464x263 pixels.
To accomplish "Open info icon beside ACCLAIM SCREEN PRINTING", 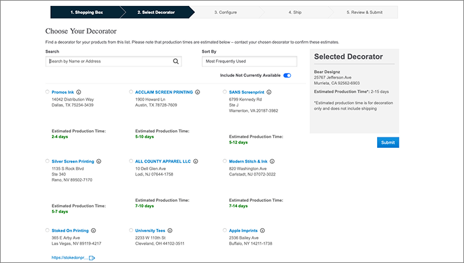I will (x=197, y=92).
